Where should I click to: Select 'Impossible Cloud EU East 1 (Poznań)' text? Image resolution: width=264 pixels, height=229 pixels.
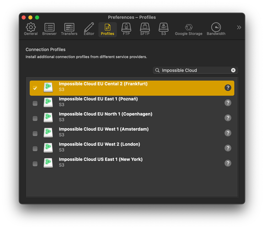click(98, 99)
